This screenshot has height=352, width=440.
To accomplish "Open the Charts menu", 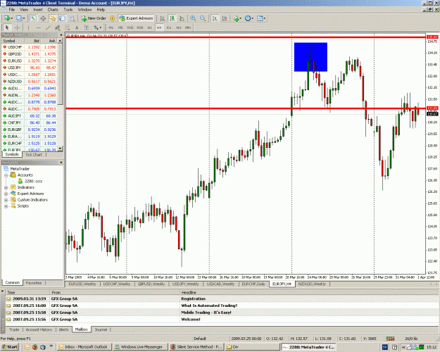I will coord(53,10).
